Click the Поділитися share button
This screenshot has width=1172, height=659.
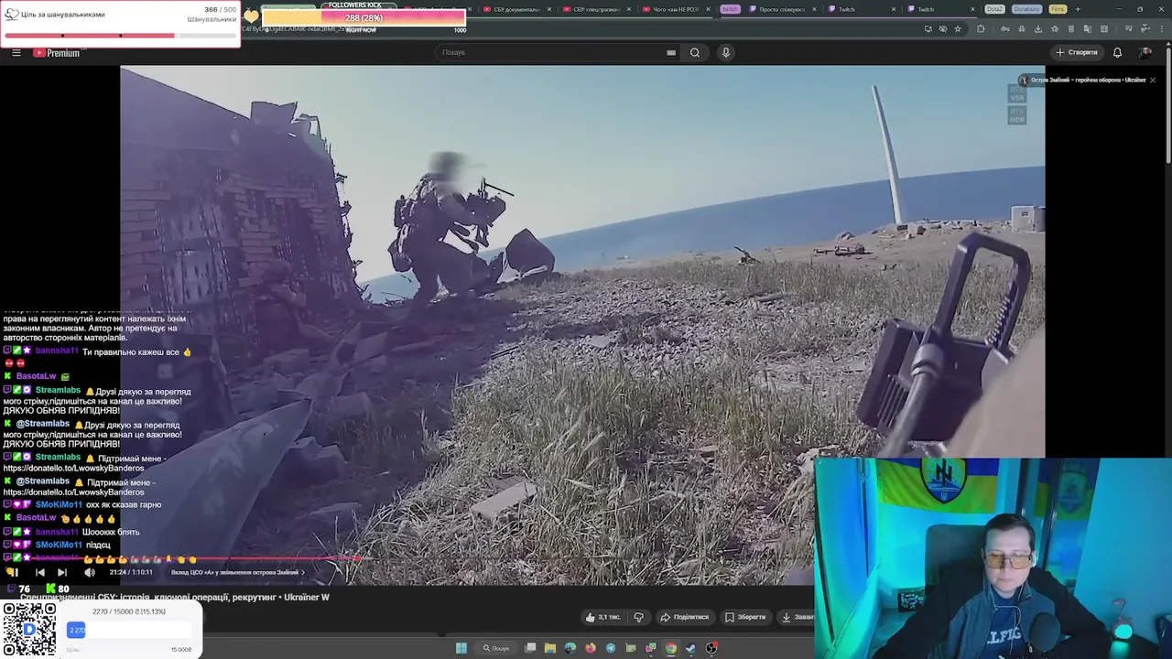click(685, 617)
